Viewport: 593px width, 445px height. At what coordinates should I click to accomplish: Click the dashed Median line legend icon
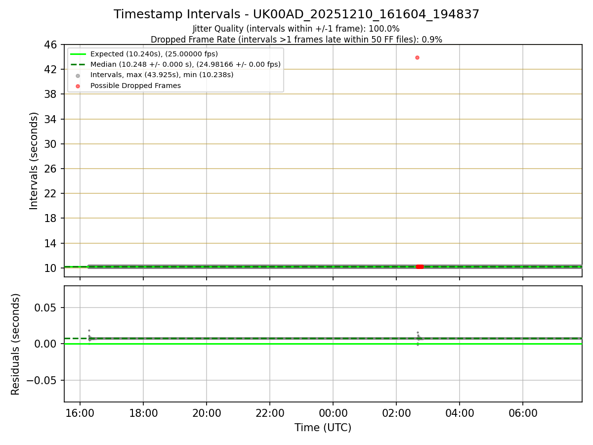(x=78, y=64)
